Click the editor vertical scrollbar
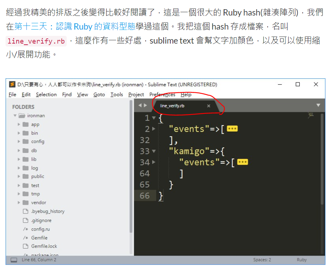 [322, 159]
